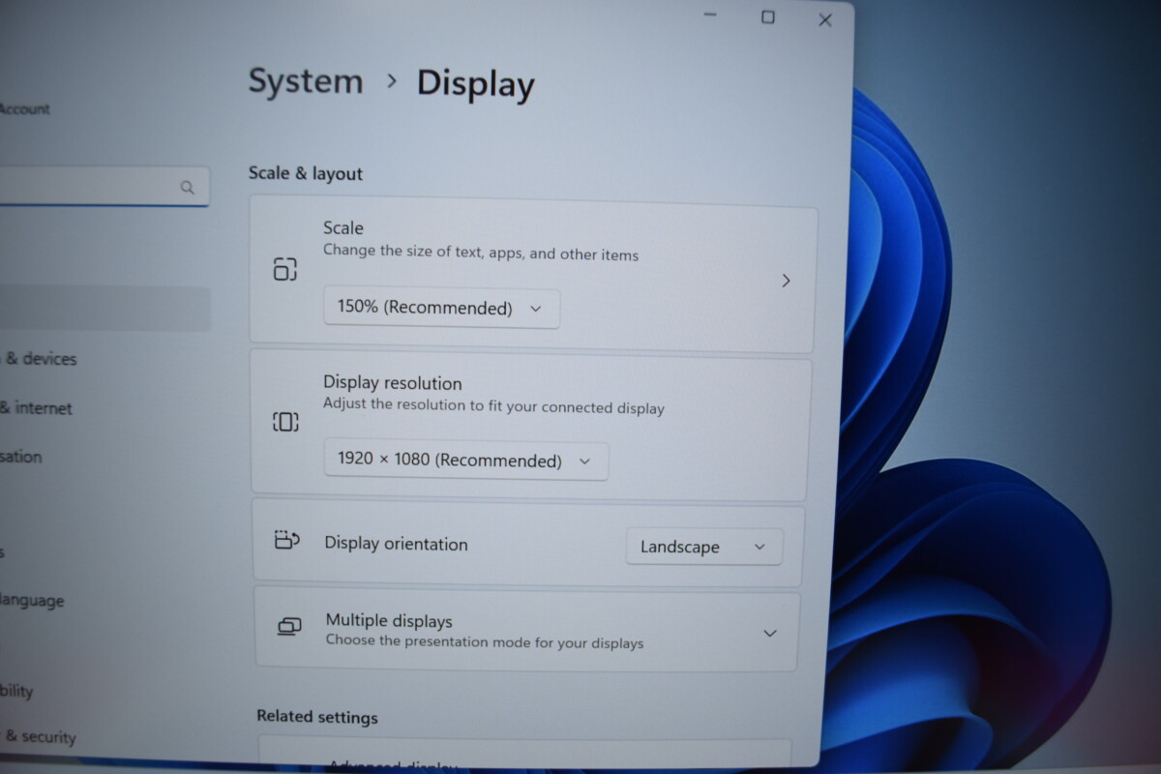Click the 'Display orientation' label

tap(396, 544)
